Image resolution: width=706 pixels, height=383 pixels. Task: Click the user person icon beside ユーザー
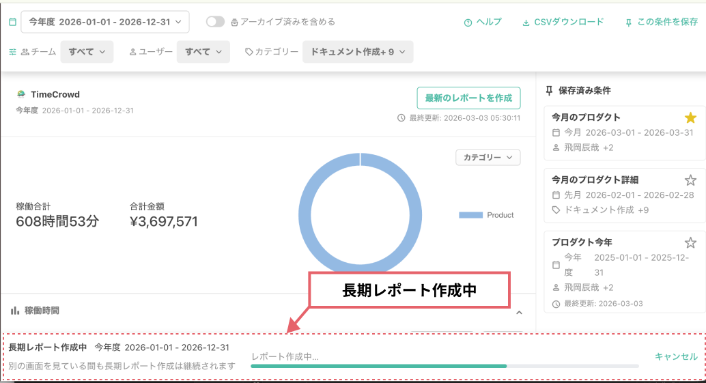click(x=132, y=52)
